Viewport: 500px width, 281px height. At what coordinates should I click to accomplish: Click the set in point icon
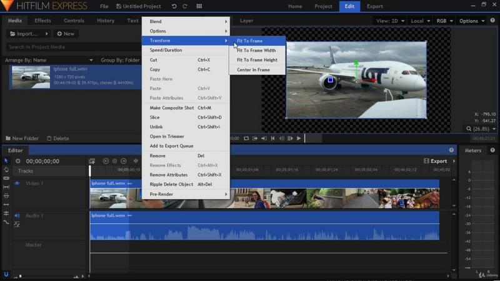[255, 138]
